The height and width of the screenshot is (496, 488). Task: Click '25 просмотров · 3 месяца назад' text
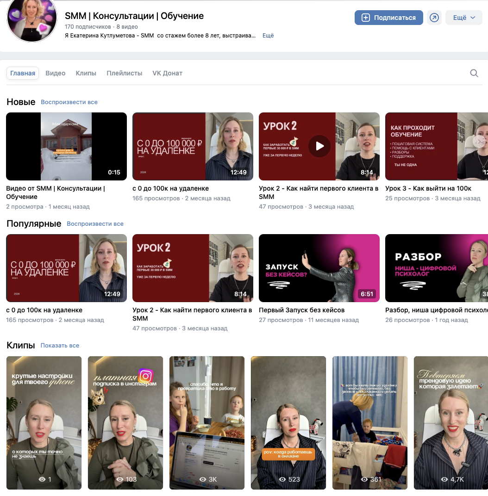coord(432,198)
